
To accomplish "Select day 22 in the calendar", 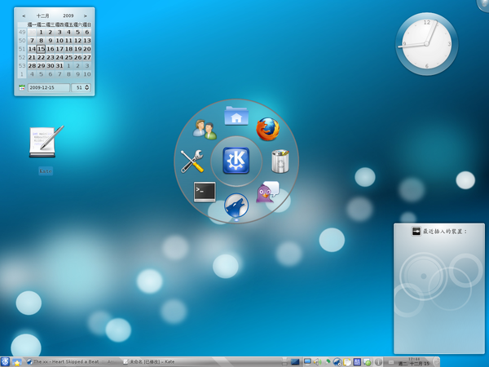I will pos(42,57).
